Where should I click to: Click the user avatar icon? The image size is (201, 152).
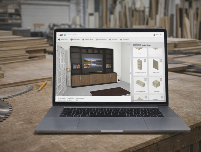[x=154, y=35]
